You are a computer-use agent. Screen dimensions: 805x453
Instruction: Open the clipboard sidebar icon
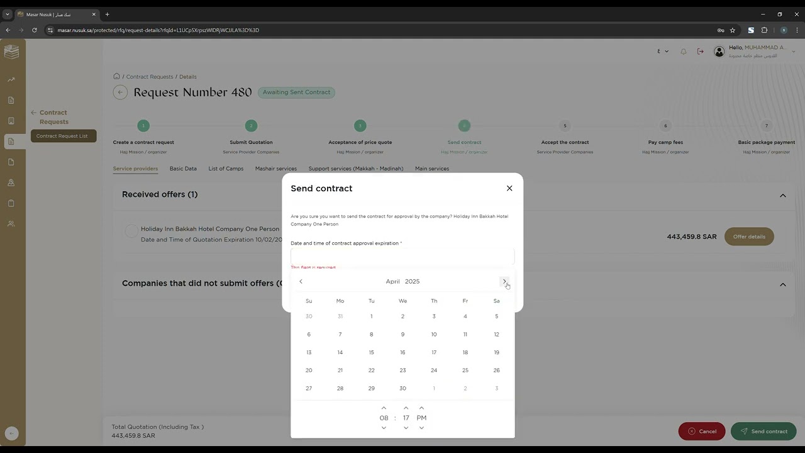tap(11, 203)
